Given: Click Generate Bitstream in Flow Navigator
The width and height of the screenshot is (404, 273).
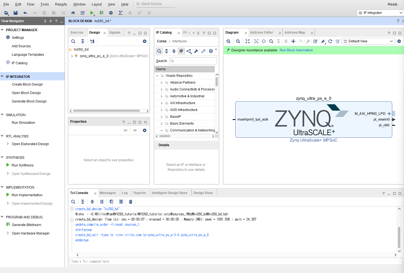Looking at the screenshot, I should pyautogui.click(x=26, y=225).
